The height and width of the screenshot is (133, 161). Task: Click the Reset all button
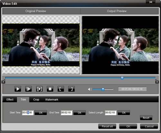point(107,126)
